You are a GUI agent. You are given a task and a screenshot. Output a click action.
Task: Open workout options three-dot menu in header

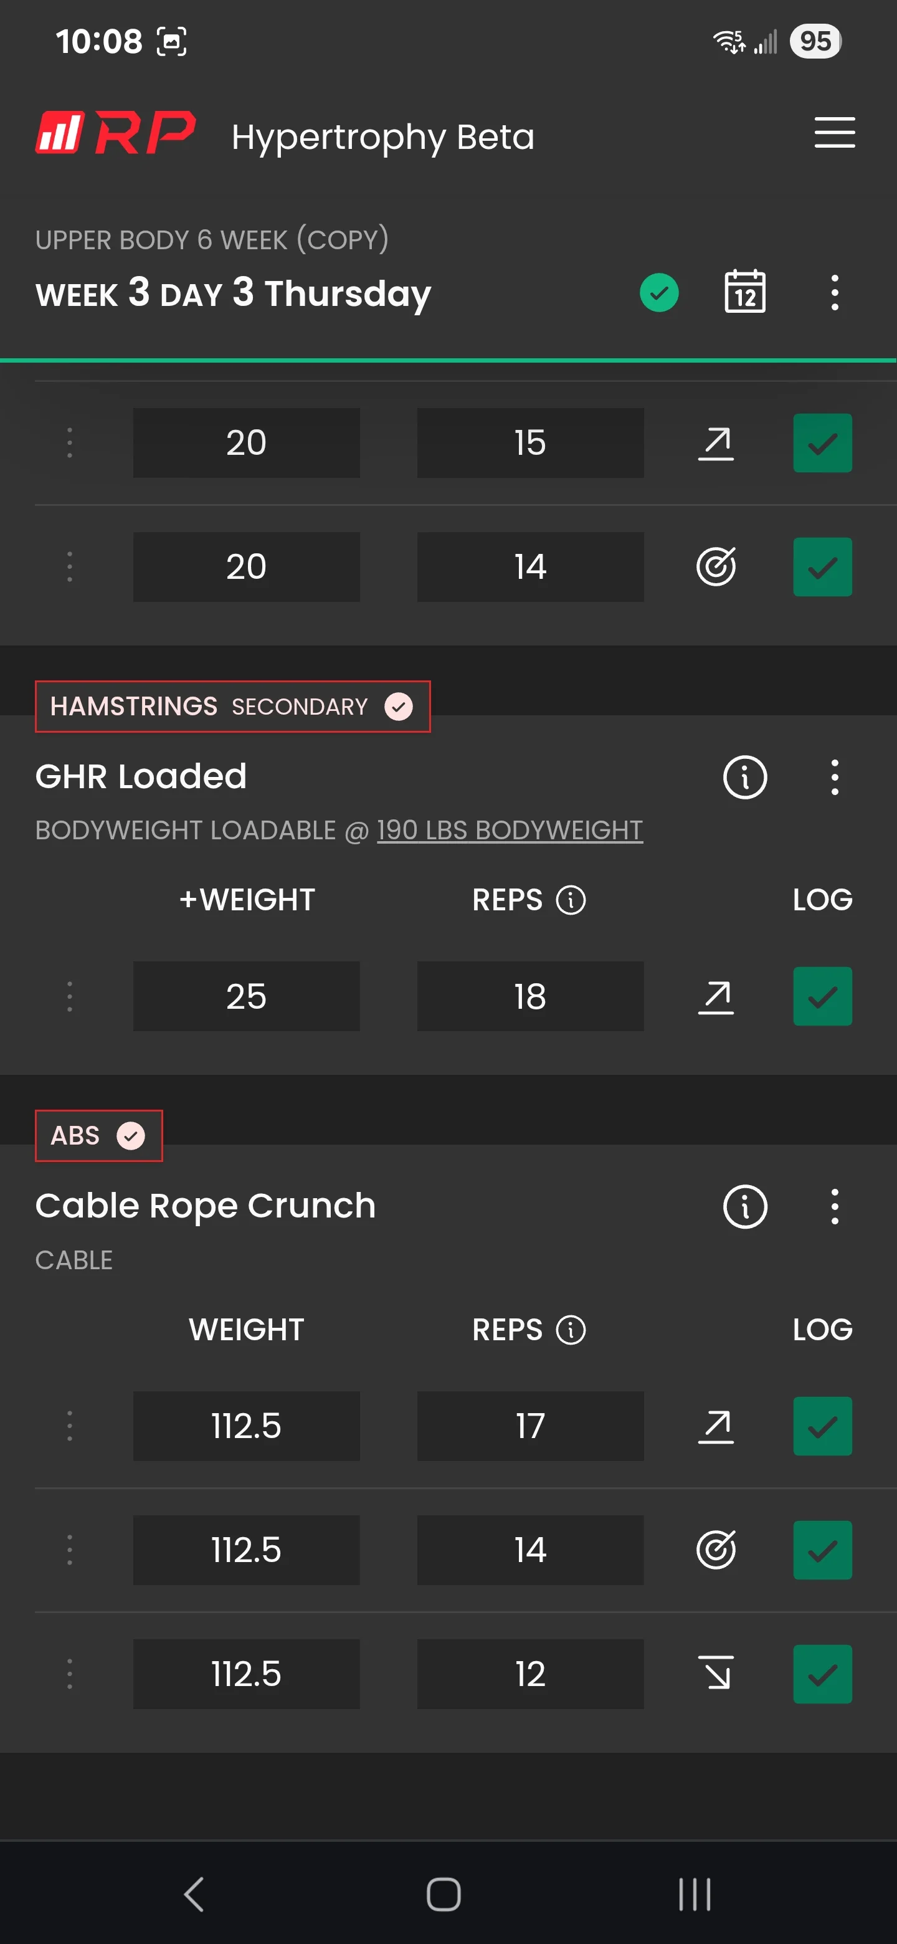834,292
